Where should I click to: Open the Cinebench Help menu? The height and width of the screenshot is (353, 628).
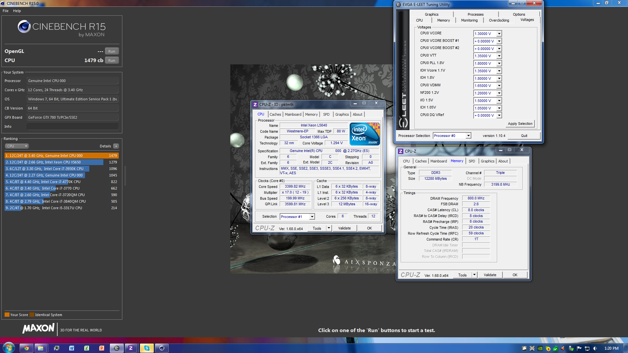coord(17,11)
